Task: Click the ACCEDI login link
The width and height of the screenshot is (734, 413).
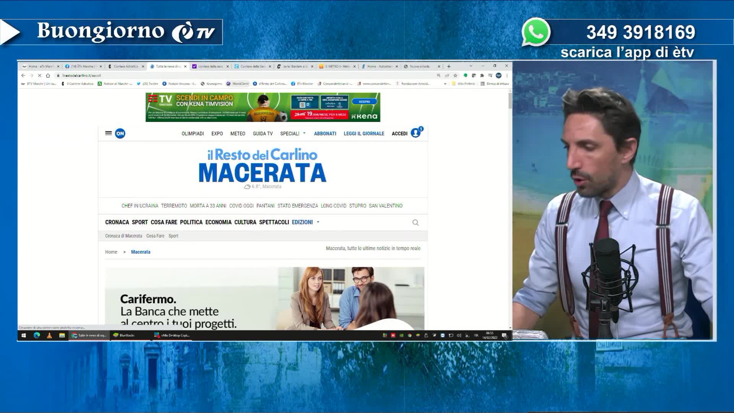Action: coord(399,133)
